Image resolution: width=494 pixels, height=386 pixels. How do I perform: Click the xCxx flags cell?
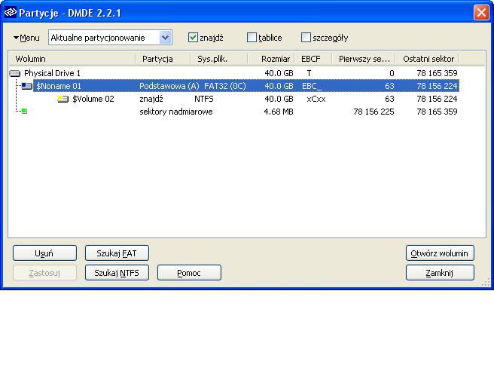coord(316,99)
